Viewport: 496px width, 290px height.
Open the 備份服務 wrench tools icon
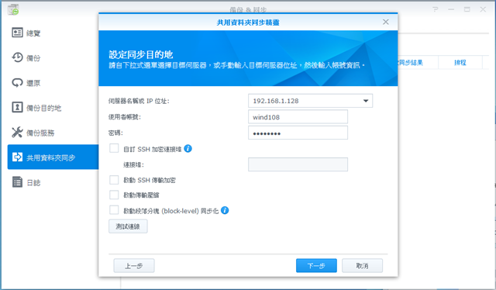click(17, 133)
